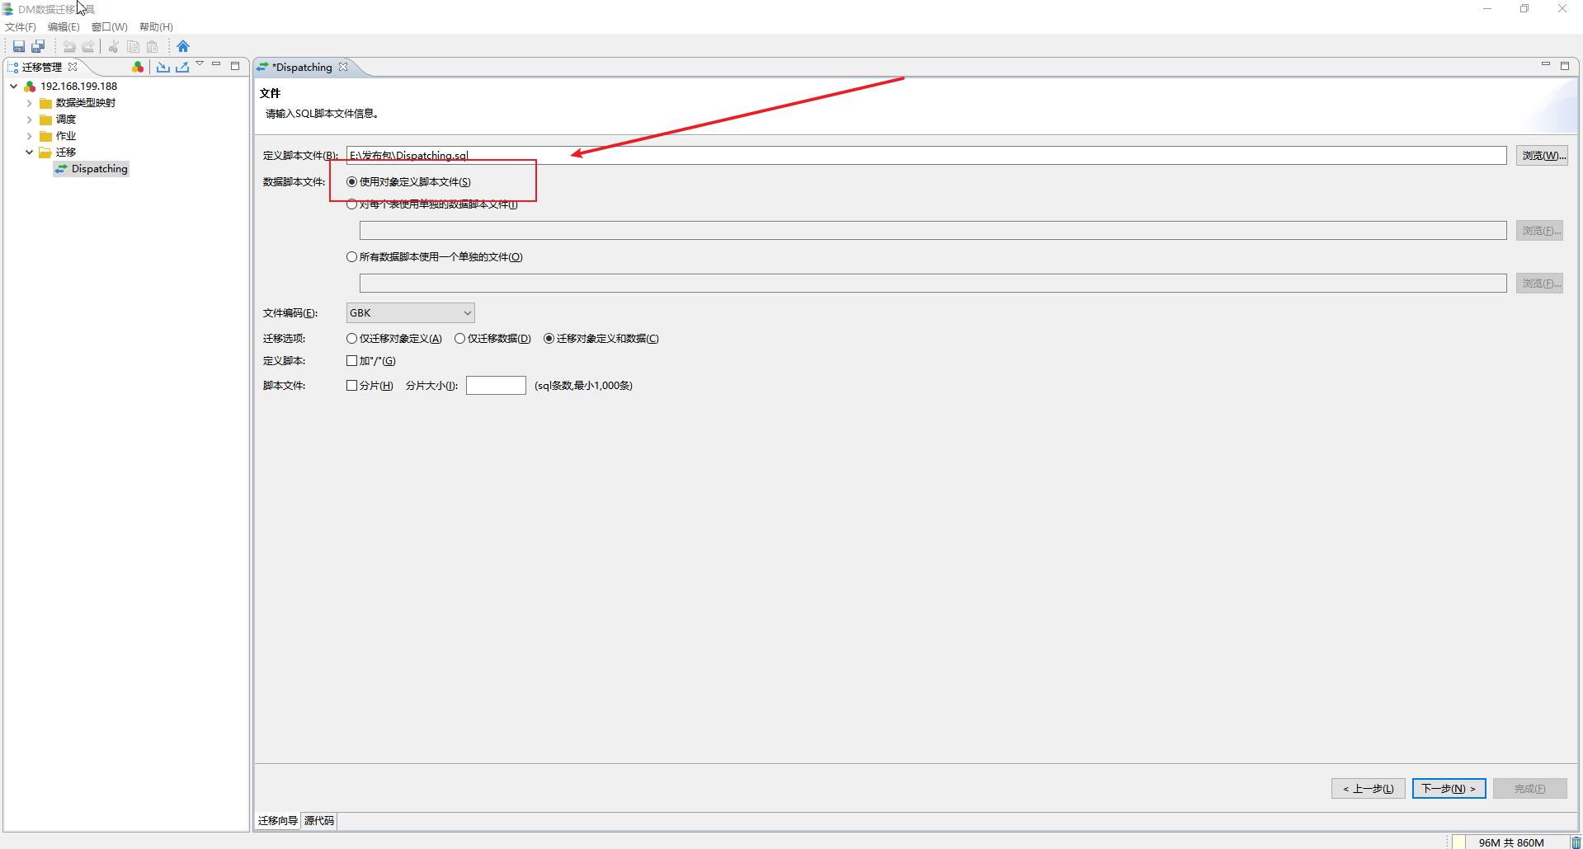Screen dimensions: 1583x849
Task: Close the *Dispatching editor tab
Action: click(x=343, y=67)
